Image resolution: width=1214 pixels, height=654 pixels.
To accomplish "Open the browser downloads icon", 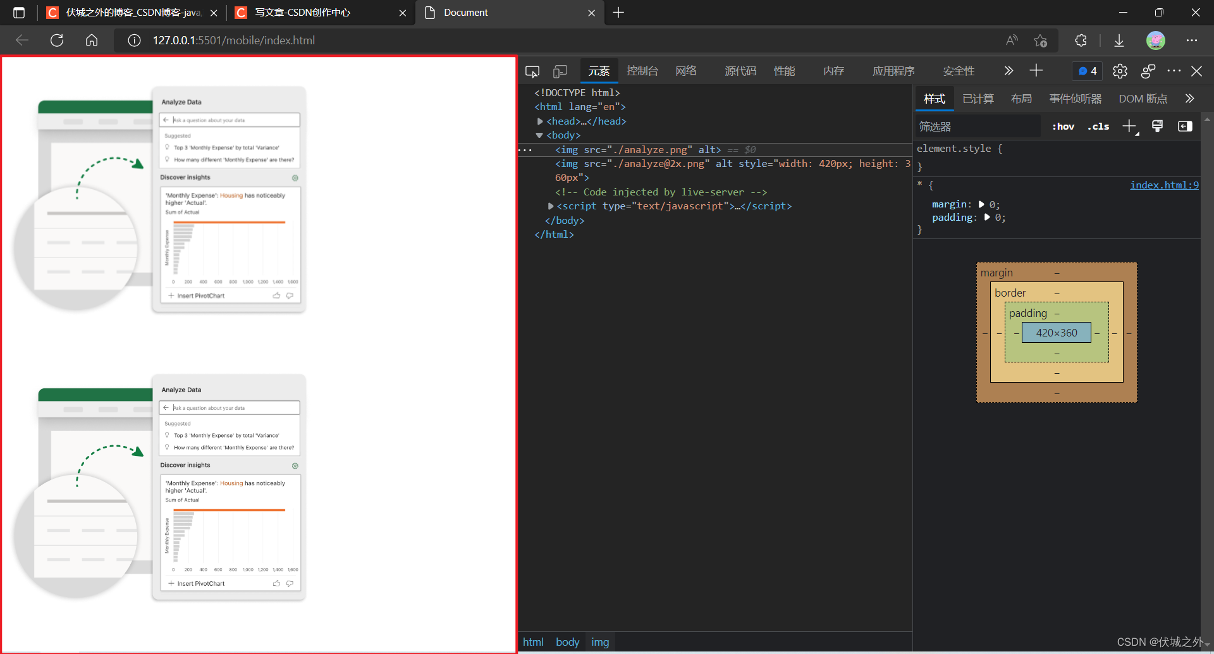I will 1119,40.
